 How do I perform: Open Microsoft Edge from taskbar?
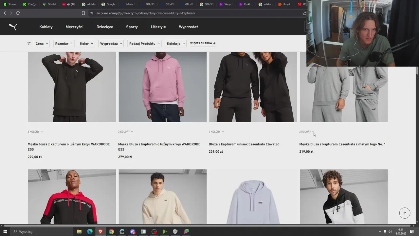pyautogui.click(x=90, y=232)
